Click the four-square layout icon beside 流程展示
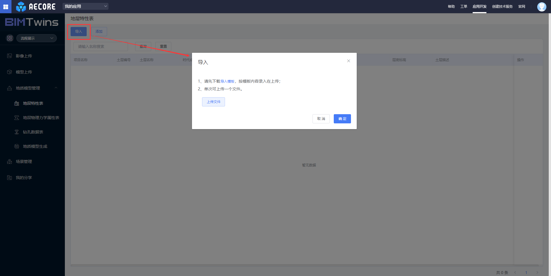 click(10, 38)
